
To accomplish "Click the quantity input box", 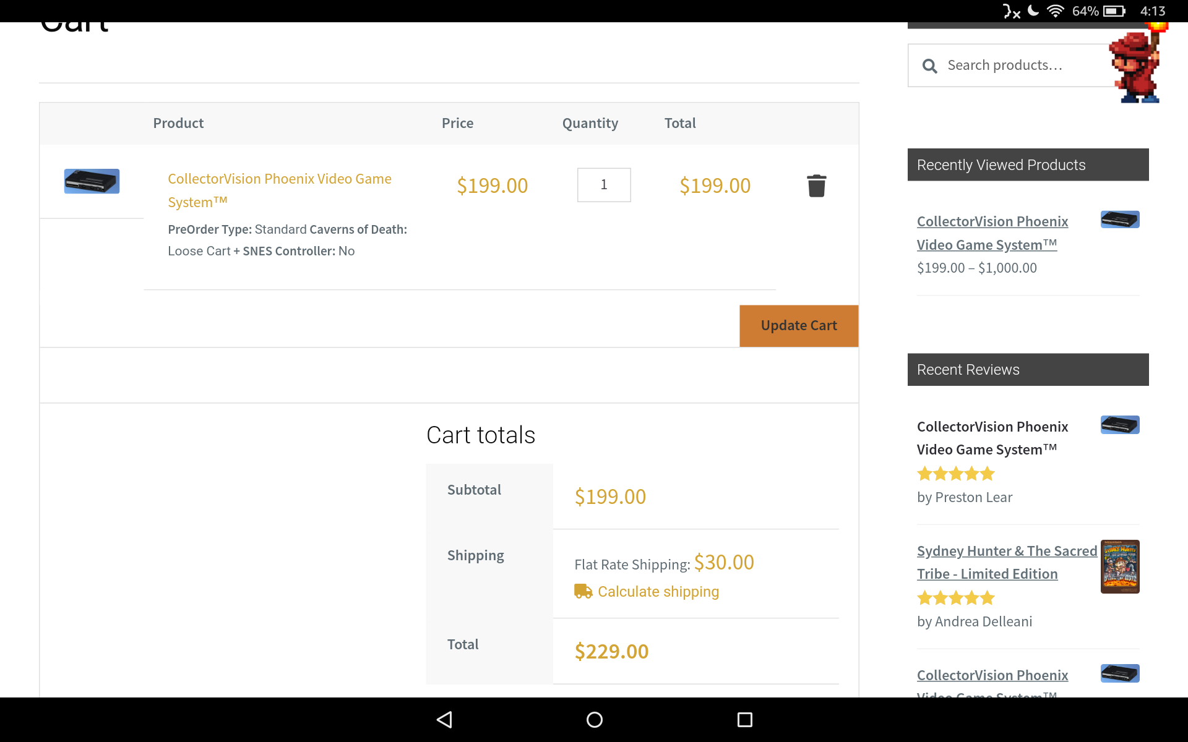I will click(x=604, y=185).
